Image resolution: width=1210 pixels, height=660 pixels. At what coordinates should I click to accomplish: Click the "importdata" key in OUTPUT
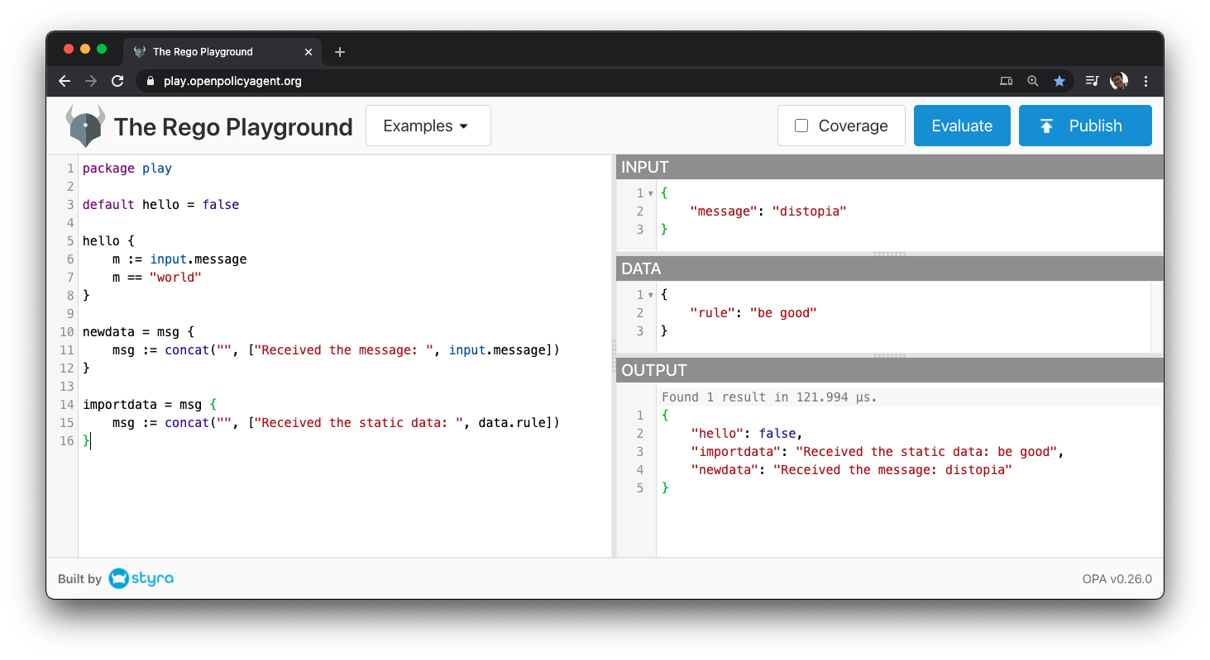point(735,452)
